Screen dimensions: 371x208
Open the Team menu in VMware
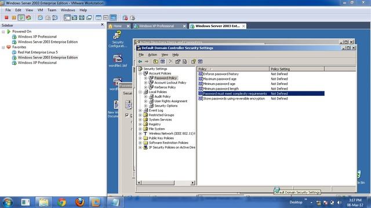(x=52, y=10)
